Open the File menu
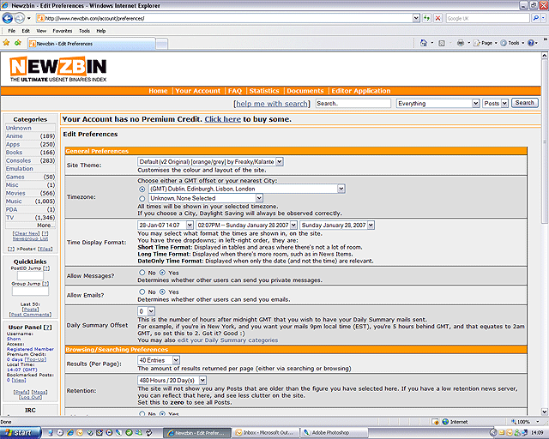Screen dimensions: 549x439 [11, 31]
